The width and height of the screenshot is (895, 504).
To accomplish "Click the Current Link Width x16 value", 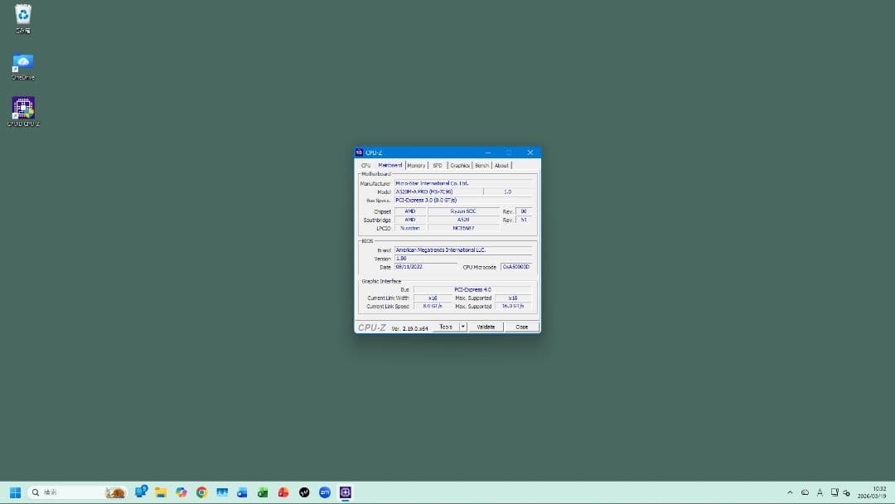I will (x=433, y=298).
